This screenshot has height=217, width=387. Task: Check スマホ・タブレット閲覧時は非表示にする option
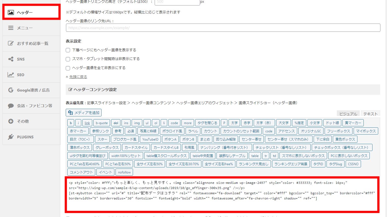pos(68,59)
